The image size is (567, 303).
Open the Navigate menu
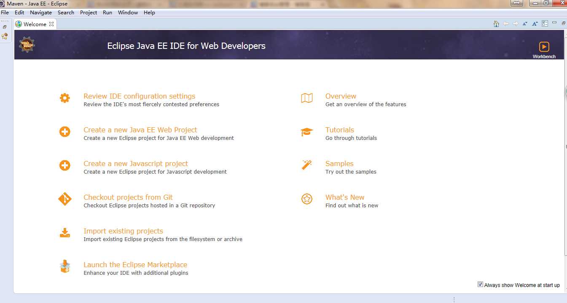click(41, 13)
